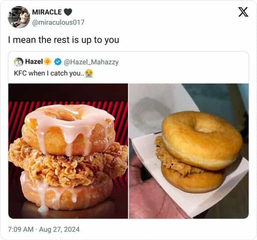Click the MIRACLE display name
257x240 pixels.
(x=47, y=12)
